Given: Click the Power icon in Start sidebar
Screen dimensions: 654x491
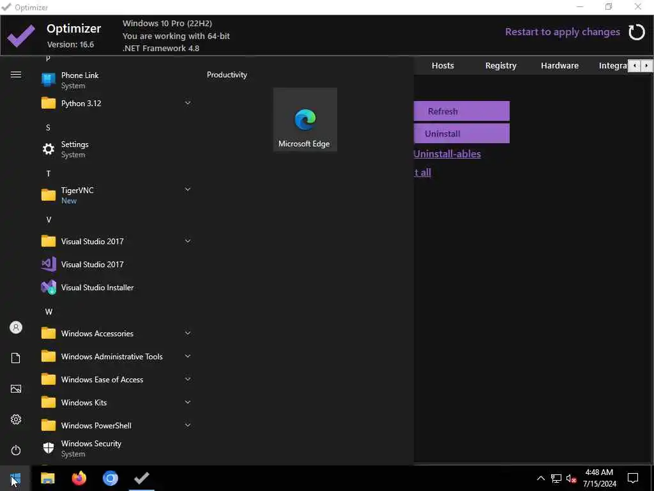Looking at the screenshot, I should (x=16, y=450).
